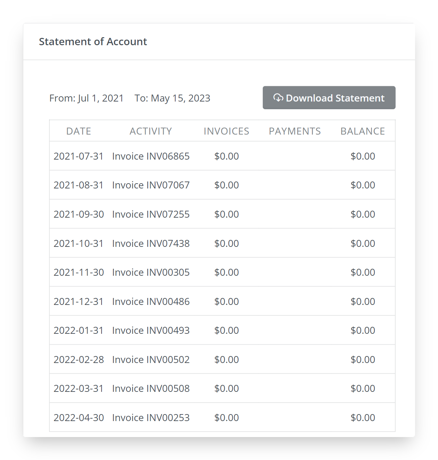Click the BALANCE column header
Image resolution: width=438 pixels, height=460 pixels.
(x=363, y=131)
